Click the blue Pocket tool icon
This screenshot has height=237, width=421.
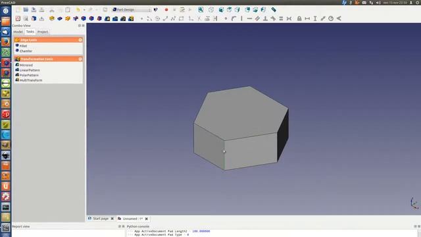pos(60,18)
